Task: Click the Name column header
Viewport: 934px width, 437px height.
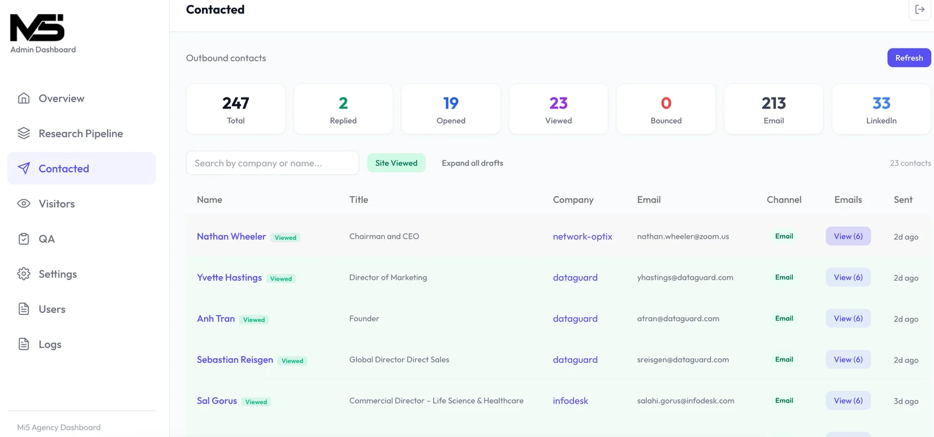Action: [x=210, y=200]
